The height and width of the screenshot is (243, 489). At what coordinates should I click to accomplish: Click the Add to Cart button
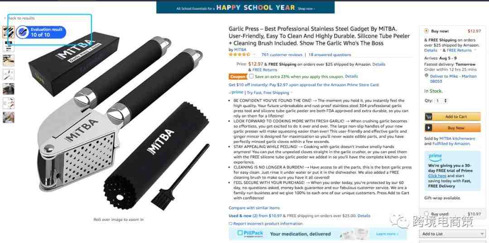[x=452, y=117]
